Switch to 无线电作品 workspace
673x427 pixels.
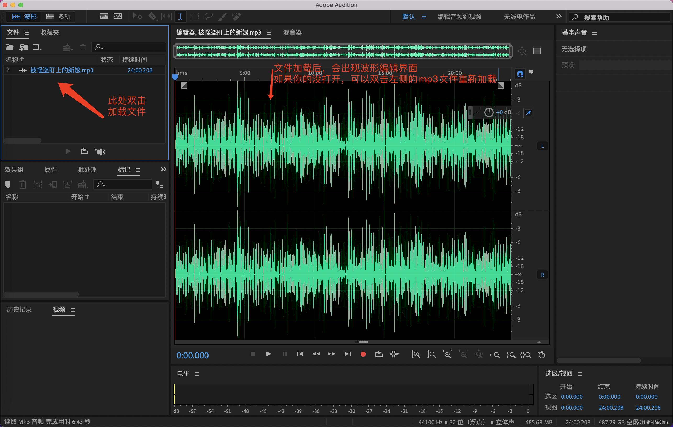(519, 17)
